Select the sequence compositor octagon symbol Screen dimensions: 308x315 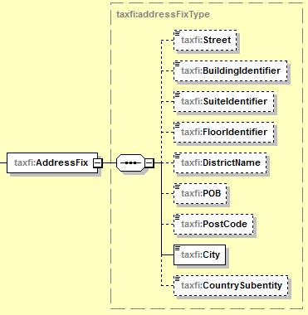tap(130, 163)
